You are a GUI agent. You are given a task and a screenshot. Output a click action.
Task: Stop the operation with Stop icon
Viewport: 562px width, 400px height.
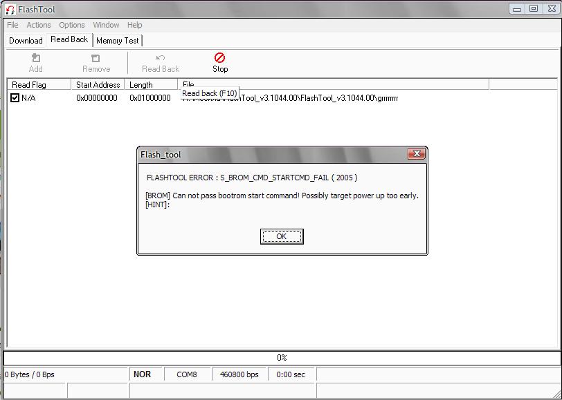pyautogui.click(x=220, y=58)
